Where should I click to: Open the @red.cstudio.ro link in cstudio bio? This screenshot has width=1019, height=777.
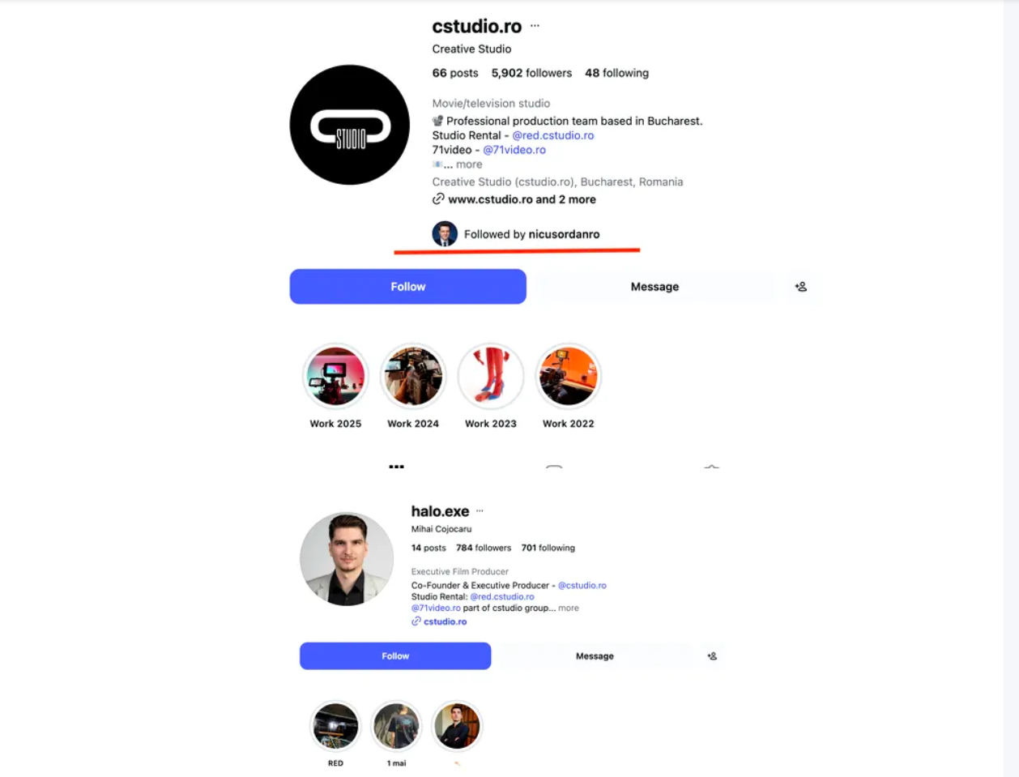pos(553,135)
